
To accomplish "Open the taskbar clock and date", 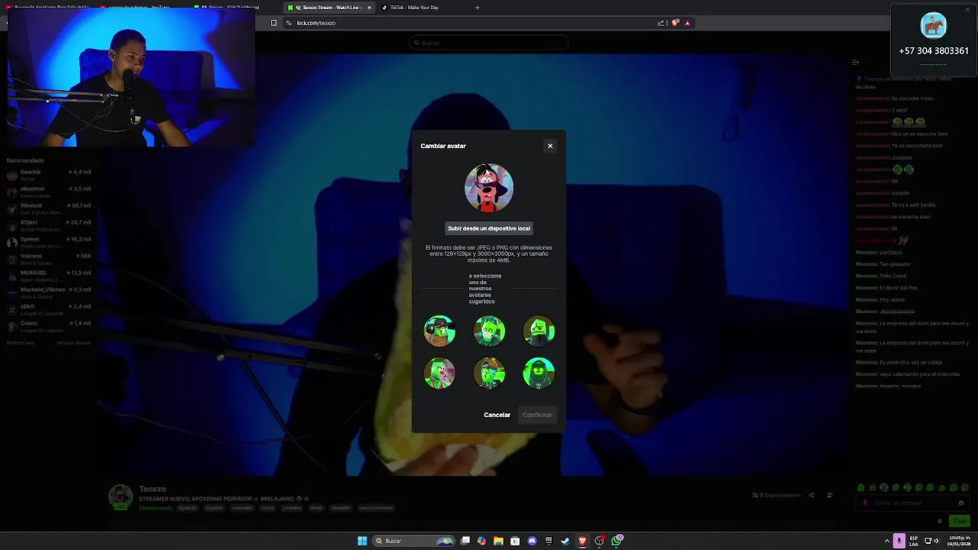I will click(959, 541).
